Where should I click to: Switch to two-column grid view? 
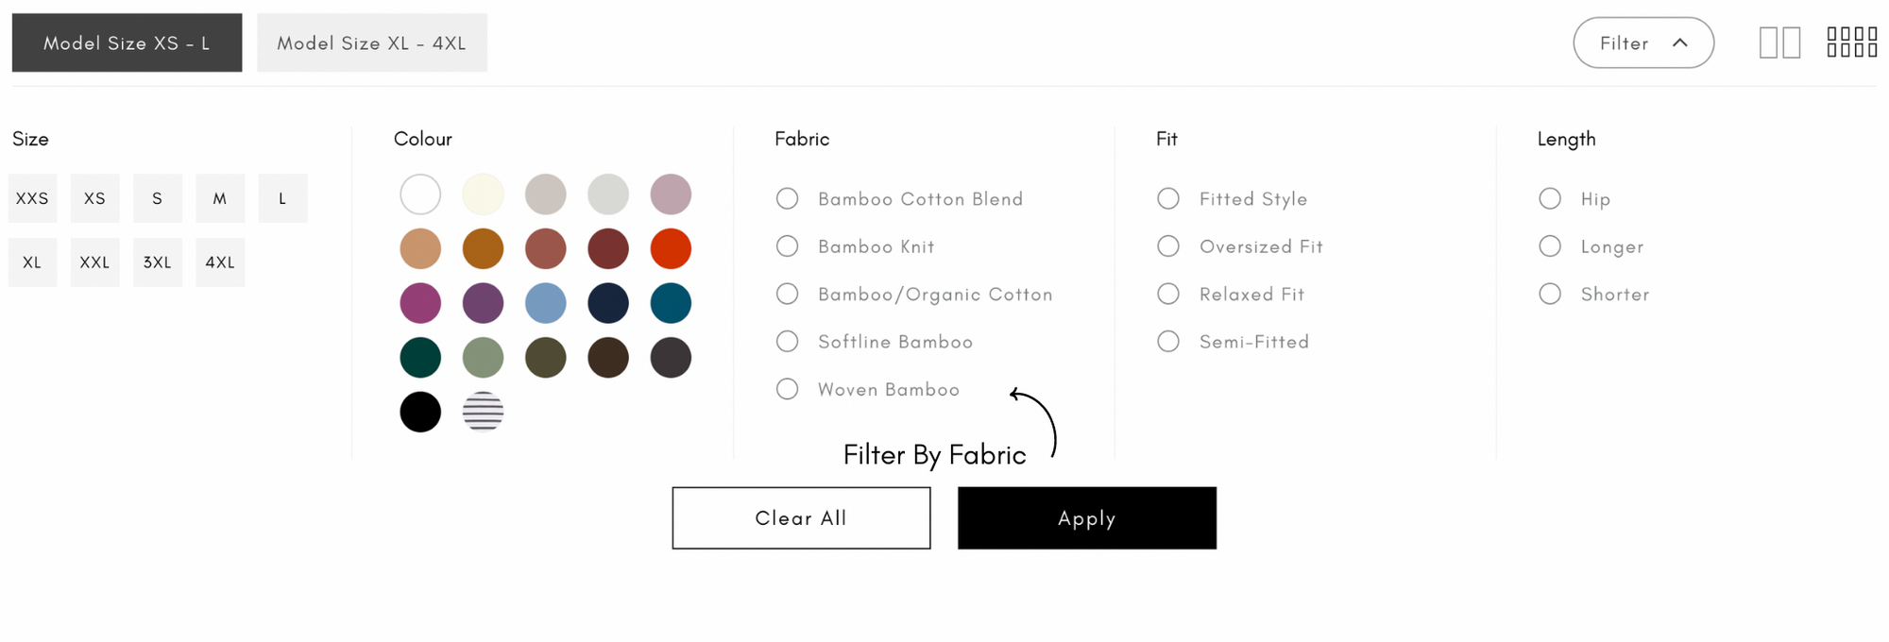[x=1779, y=42]
